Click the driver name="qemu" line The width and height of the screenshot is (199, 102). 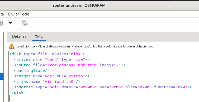[52, 60]
